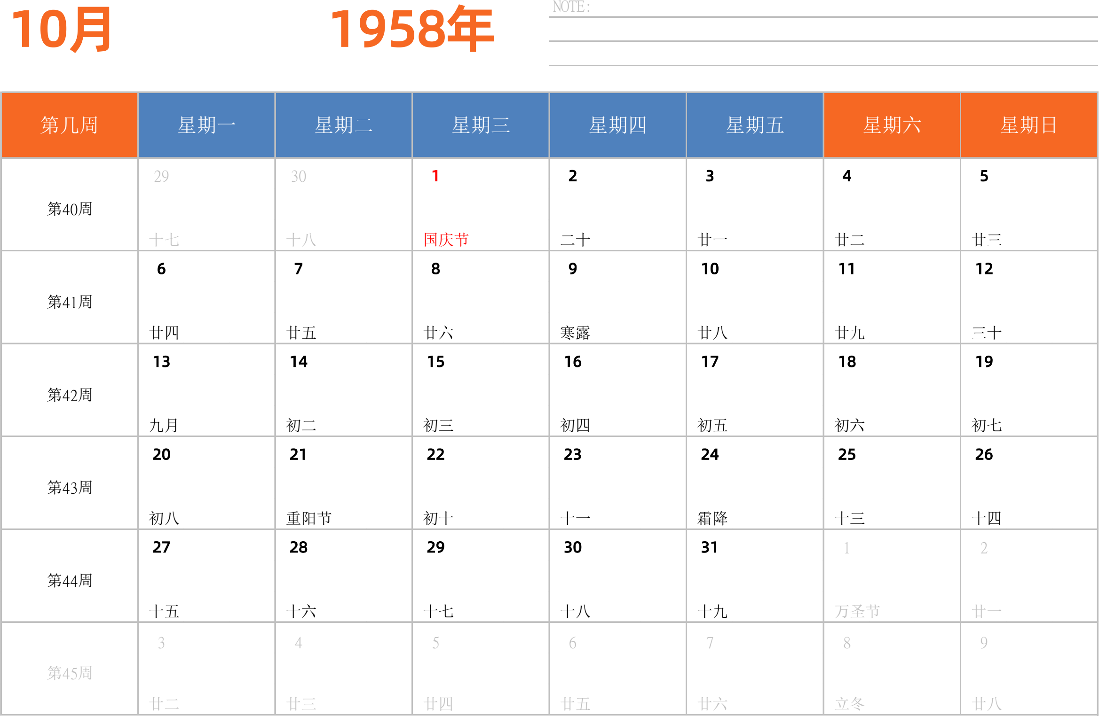Screen dimensions: 1099x716
Task: Click the date number 28
Action: pyautogui.click(x=299, y=547)
